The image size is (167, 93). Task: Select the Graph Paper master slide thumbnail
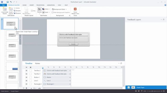tap(11, 24)
